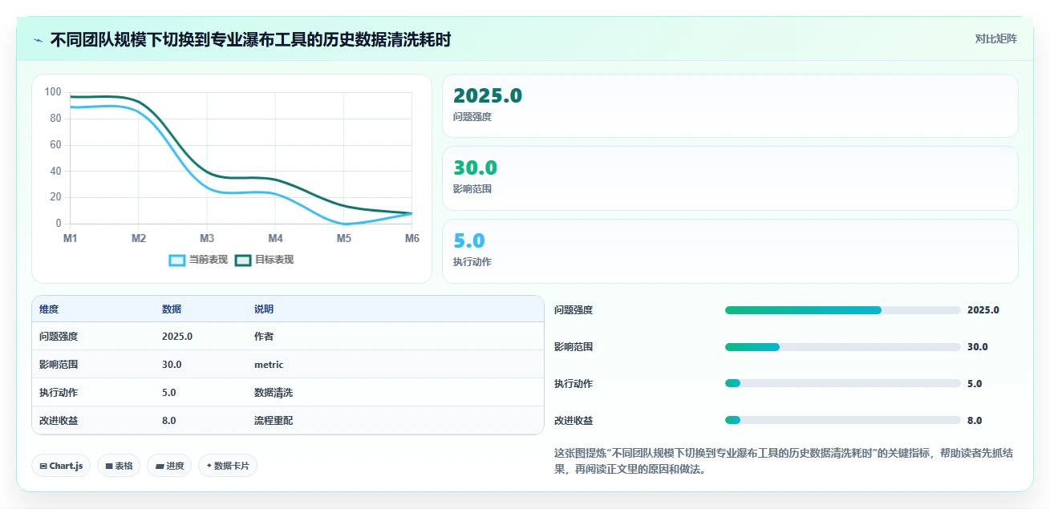Click the 数据清洗 cell in the table
The width and height of the screenshot is (1050, 509).
(x=274, y=393)
